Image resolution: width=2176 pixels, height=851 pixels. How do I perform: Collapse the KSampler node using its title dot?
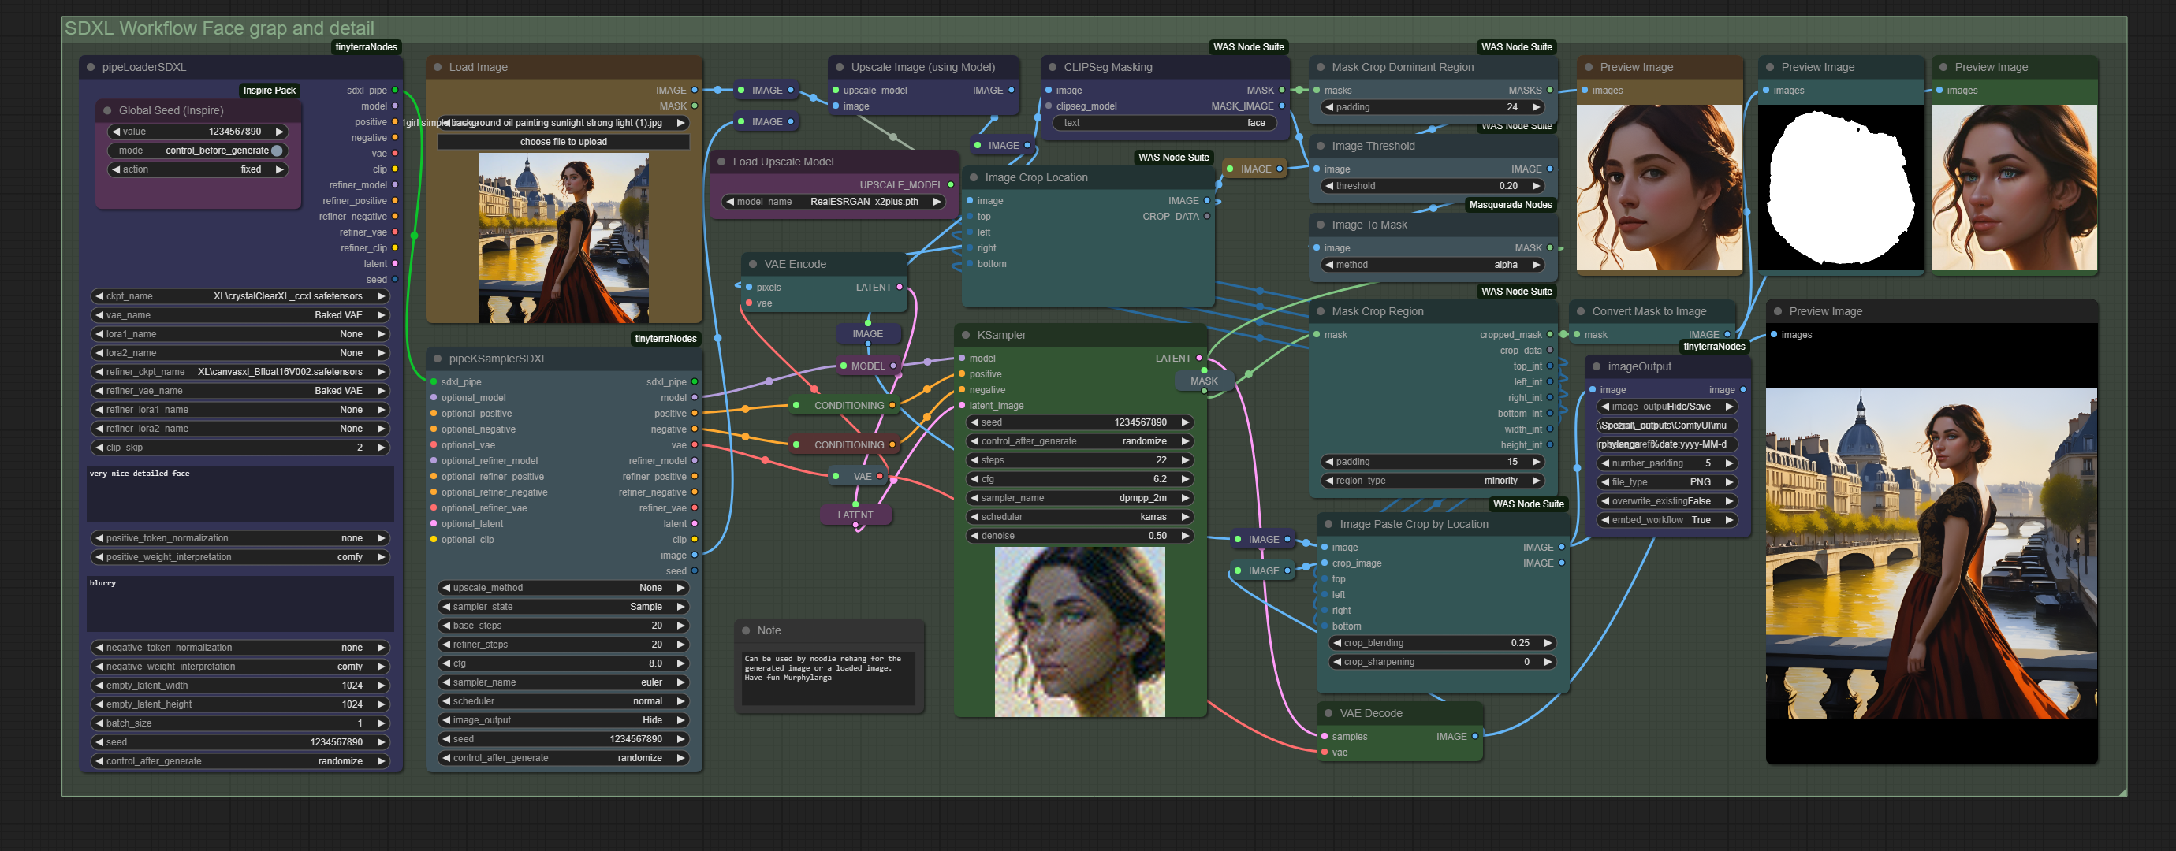[x=966, y=335]
